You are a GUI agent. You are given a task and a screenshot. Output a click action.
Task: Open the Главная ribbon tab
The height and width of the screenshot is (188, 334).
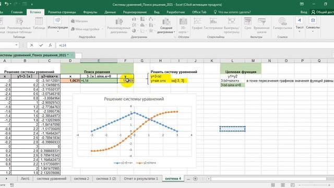[17, 12]
